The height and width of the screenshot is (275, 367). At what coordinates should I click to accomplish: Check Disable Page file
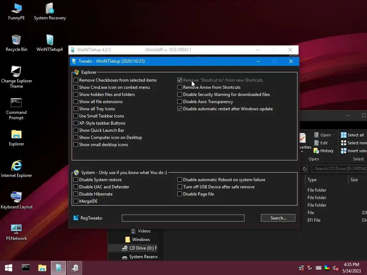(x=180, y=194)
